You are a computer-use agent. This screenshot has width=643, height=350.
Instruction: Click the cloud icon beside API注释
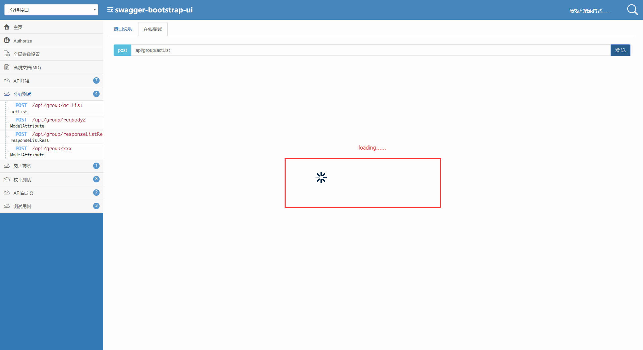pyautogui.click(x=7, y=81)
